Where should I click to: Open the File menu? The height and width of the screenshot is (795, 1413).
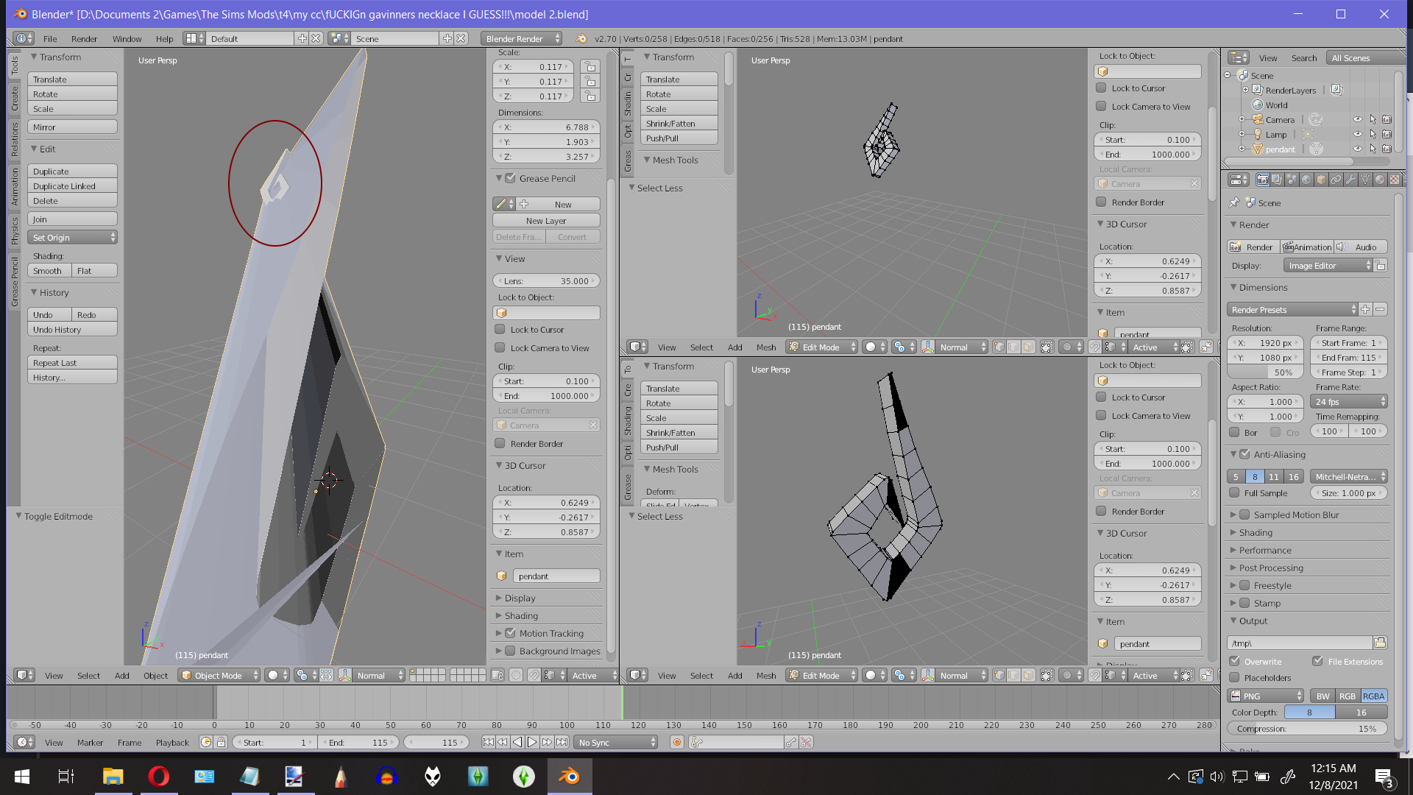tap(50, 38)
